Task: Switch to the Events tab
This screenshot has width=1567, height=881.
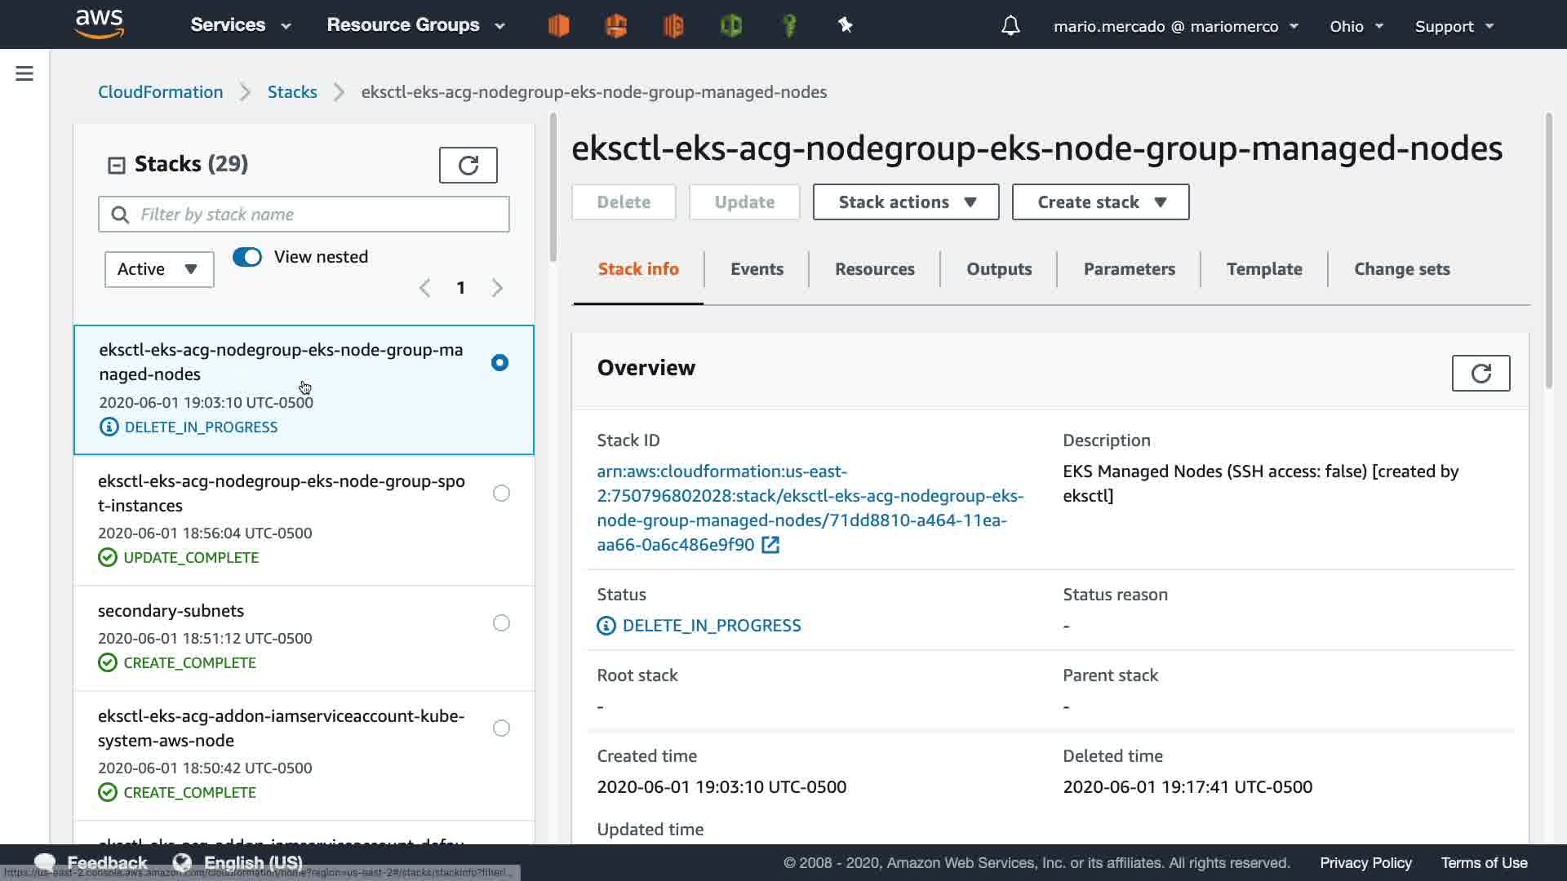Action: pos(757,269)
